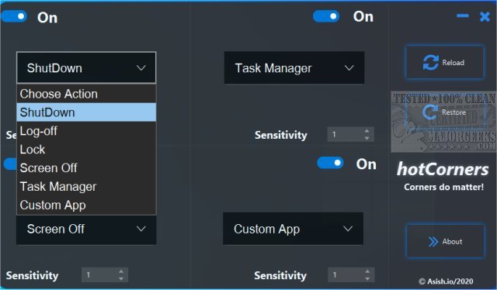497x290 pixels.
Task: Click the Restore arrow icon
Action: pyautogui.click(x=430, y=112)
